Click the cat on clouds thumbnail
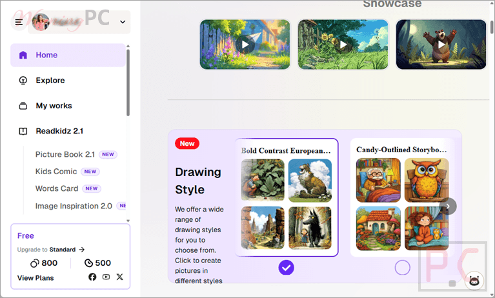The width and height of the screenshot is (495, 298). 310,180
